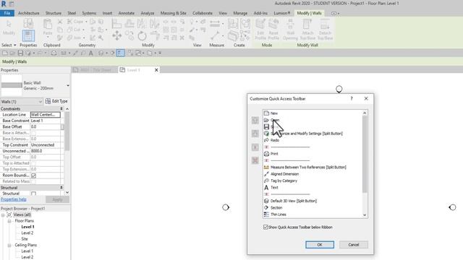Open the Collaborate ribbon tab

[203, 13]
